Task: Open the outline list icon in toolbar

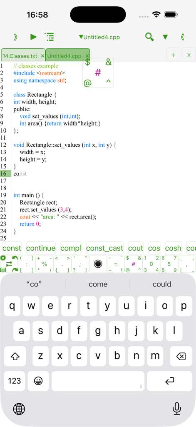Action: [49, 37]
